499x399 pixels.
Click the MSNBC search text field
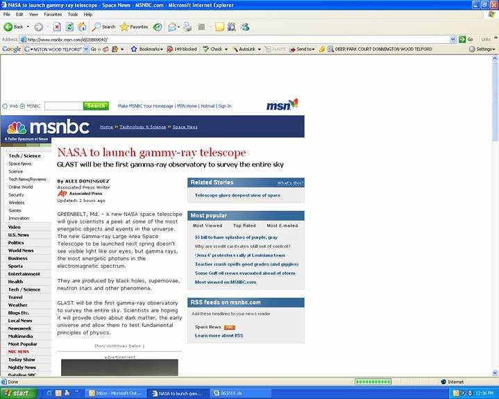pyautogui.click(x=64, y=106)
